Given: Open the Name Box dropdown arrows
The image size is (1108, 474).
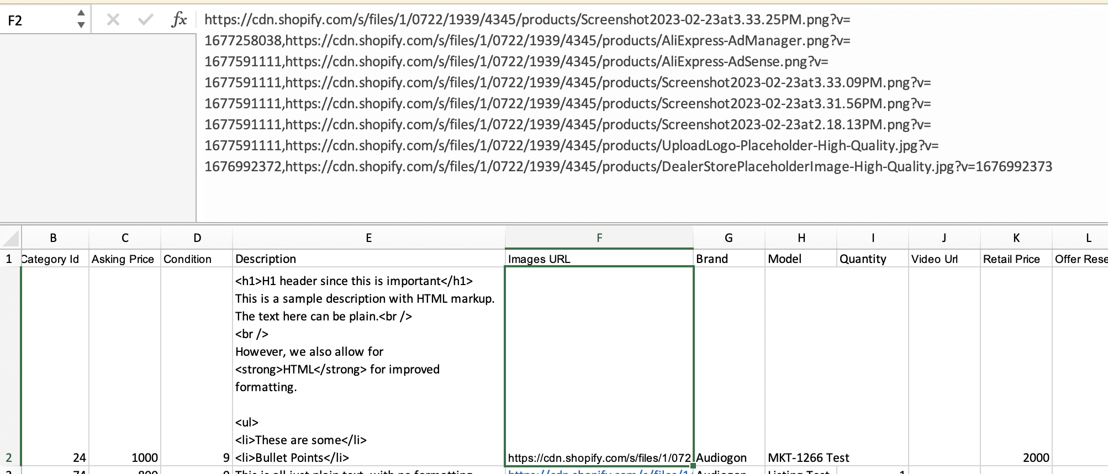Looking at the screenshot, I should click(x=81, y=19).
